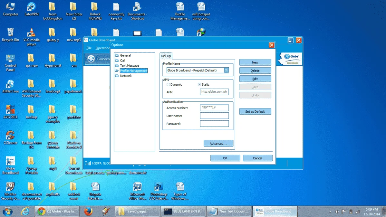Switch to BLUE LANTERN command window
The image size is (386, 217).
[x=183, y=211]
